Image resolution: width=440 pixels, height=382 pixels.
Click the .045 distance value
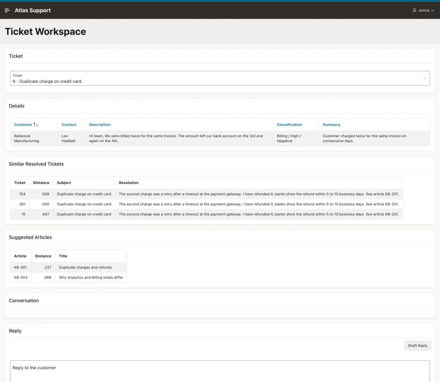(45, 204)
